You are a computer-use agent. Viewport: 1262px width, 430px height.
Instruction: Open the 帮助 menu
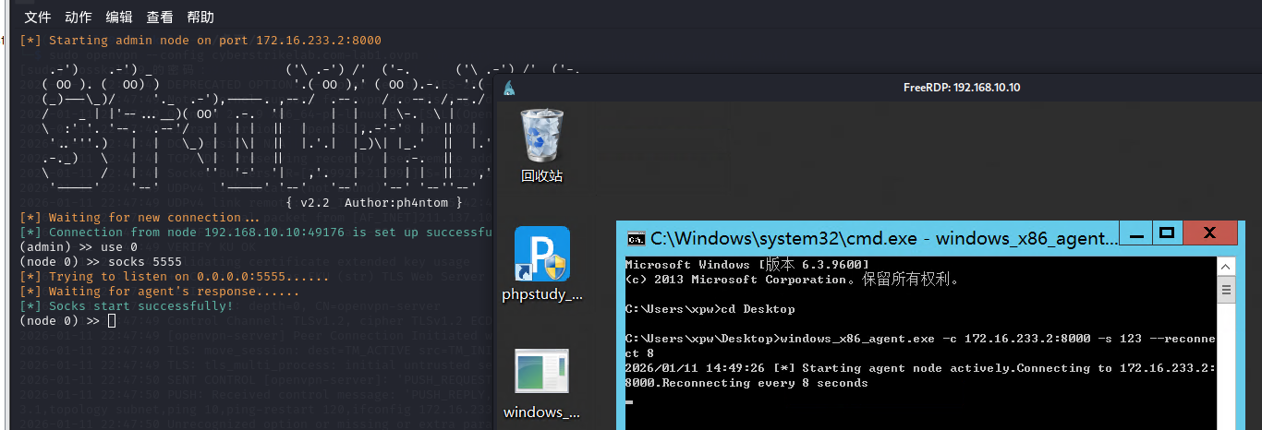click(200, 18)
